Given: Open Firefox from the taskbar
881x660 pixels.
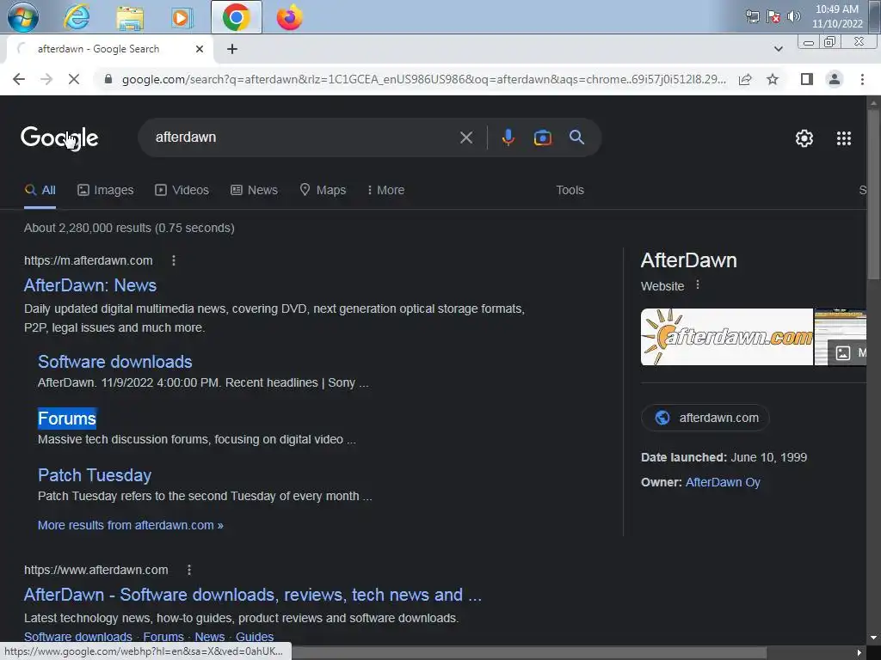Looking at the screenshot, I should tap(289, 17).
